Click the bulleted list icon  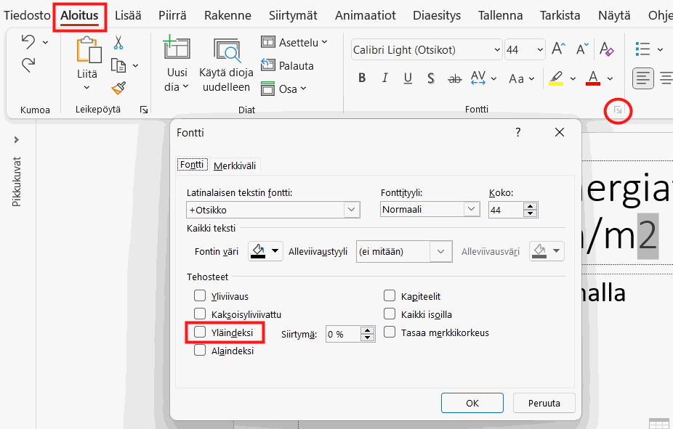pos(642,49)
